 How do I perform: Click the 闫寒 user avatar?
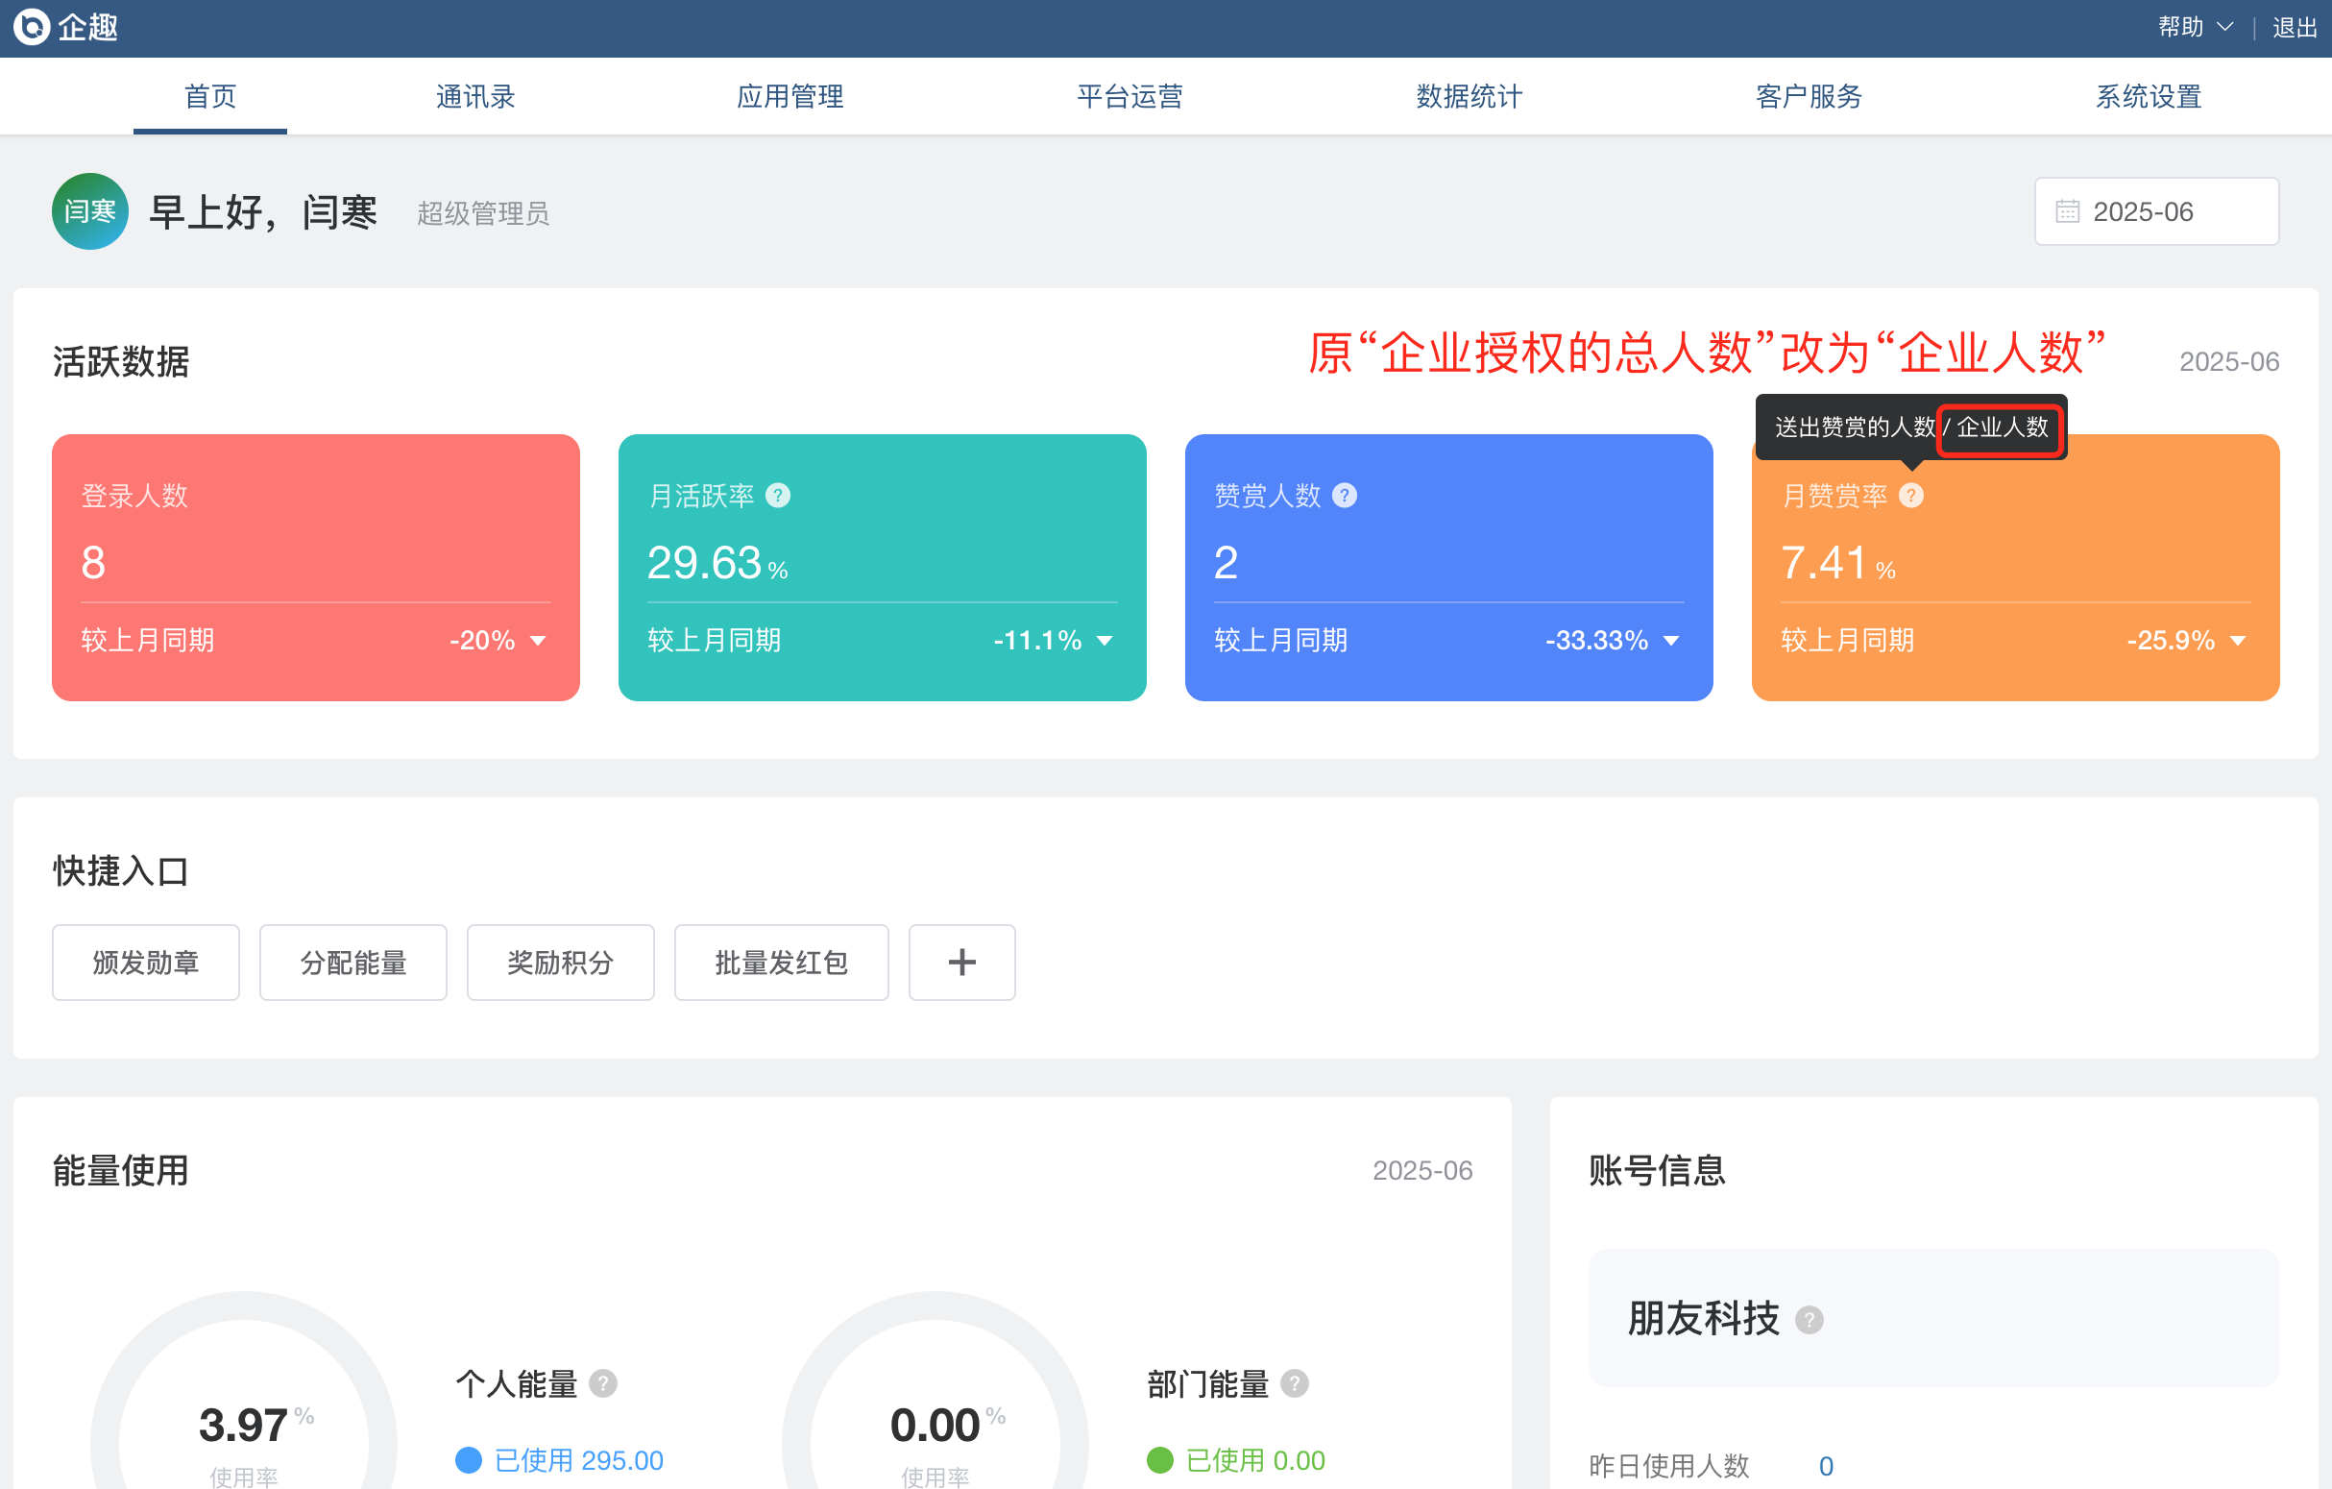[x=89, y=211]
